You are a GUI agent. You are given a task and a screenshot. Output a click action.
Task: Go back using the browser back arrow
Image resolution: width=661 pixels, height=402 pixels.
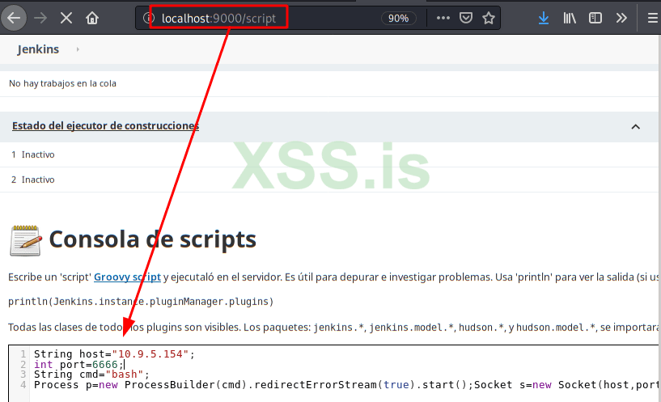(x=14, y=18)
